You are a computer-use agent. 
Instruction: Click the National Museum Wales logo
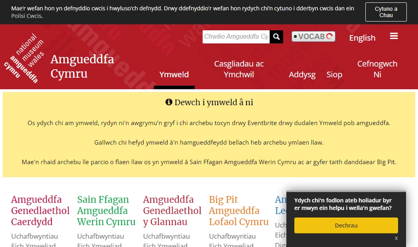tap(26, 59)
